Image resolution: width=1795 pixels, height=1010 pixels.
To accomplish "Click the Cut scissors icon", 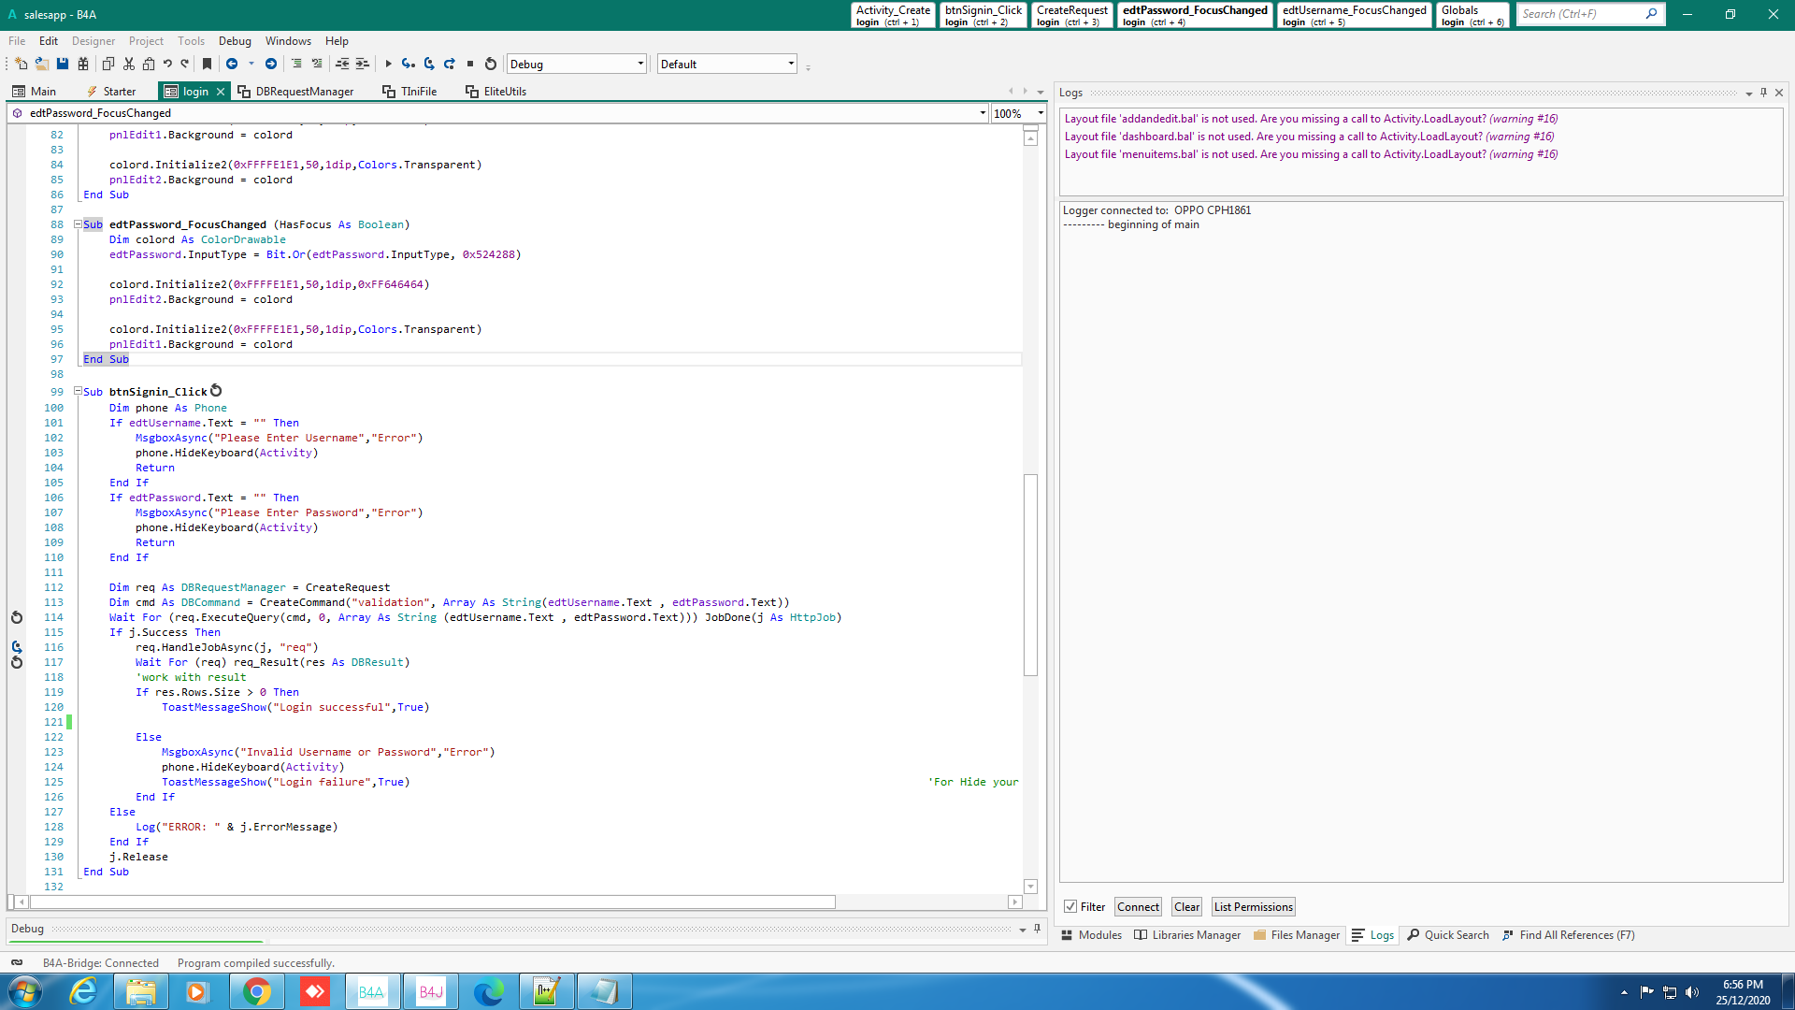I will tap(129, 65).
